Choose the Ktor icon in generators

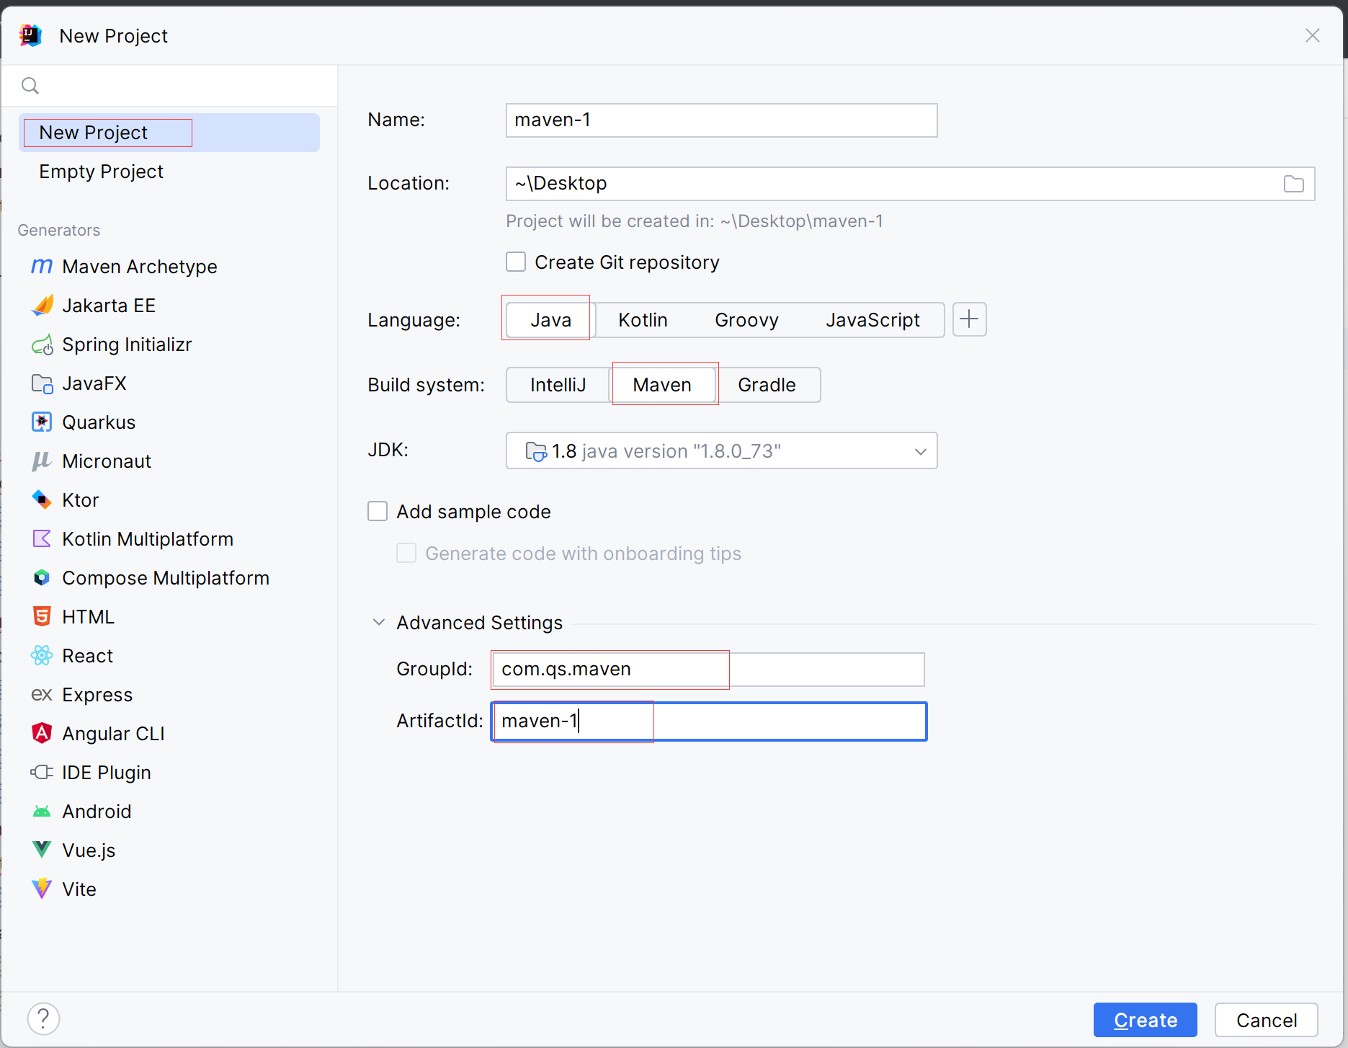click(42, 500)
